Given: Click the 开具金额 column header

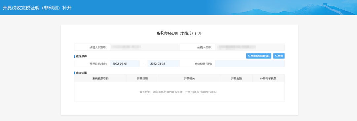Looking at the screenshot, I should (237, 78).
